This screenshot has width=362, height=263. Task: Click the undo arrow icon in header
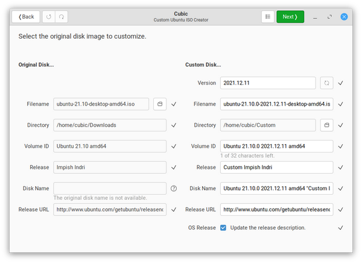49,16
